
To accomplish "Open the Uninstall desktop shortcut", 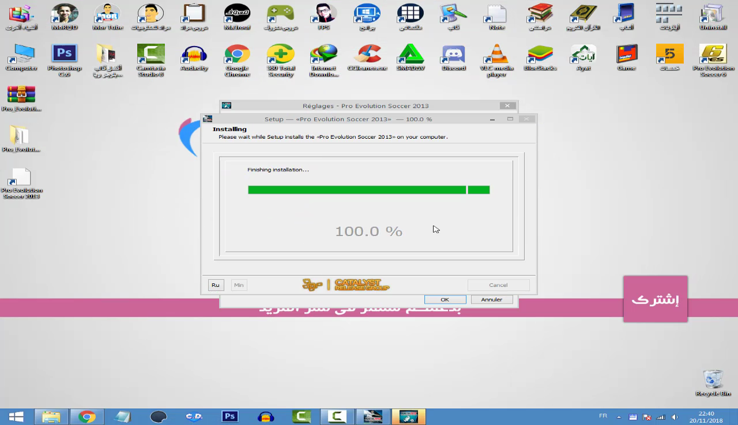I will (x=713, y=17).
